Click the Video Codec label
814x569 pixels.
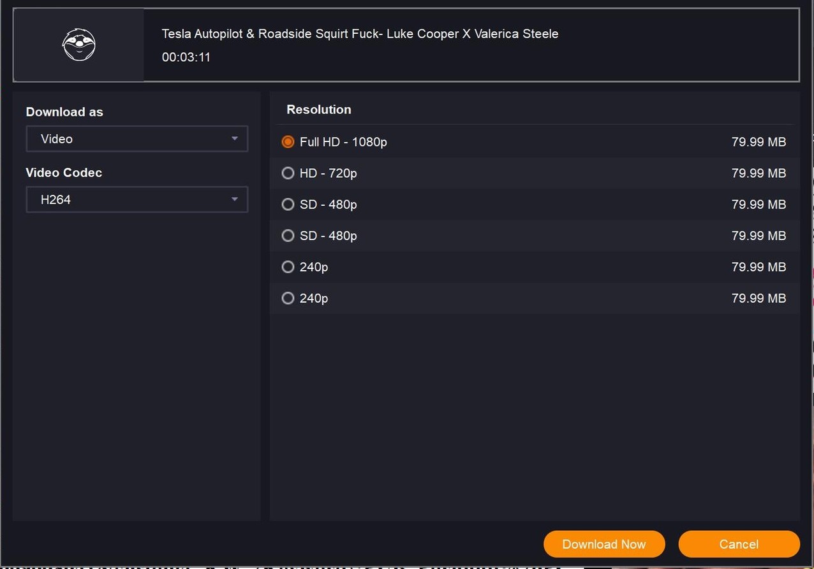pyautogui.click(x=64, y=173)
